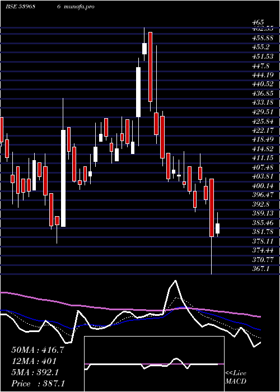The width and height of the screenshot is (280, 392).
Task: Select the 385.46 price axis value
Action: pyautogui.click(x=263, y=222)
